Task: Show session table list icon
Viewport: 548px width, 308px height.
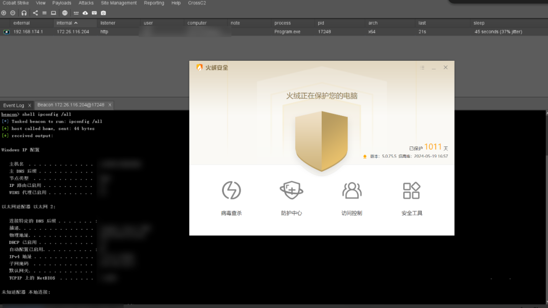Action: [x=44, y=13]
